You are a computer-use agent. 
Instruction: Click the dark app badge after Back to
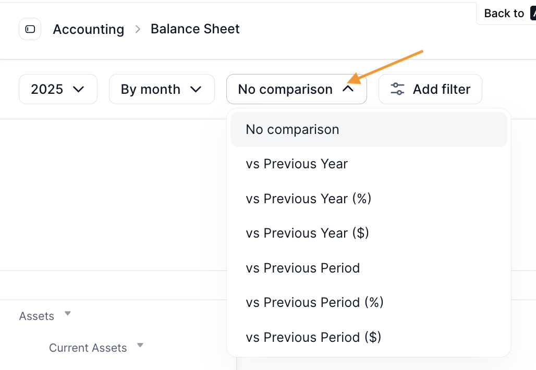(x=533, y=13)
